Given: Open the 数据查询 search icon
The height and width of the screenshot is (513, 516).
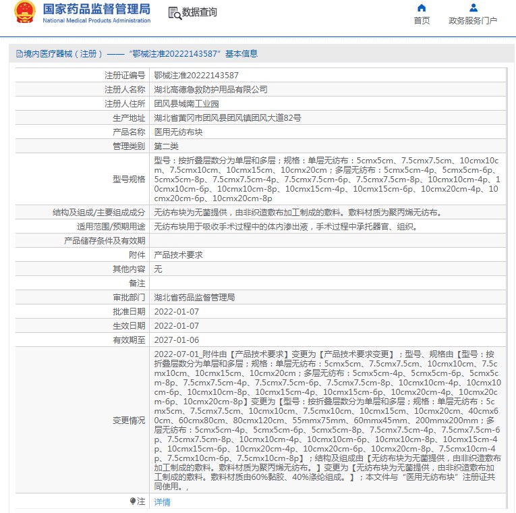Looking at the screenshot, I should tap(175, 13).
